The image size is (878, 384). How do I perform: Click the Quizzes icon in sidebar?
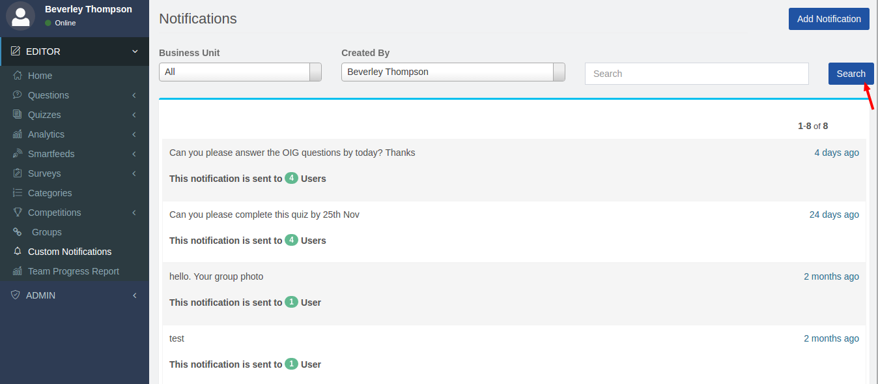click(x=18, y=115)
